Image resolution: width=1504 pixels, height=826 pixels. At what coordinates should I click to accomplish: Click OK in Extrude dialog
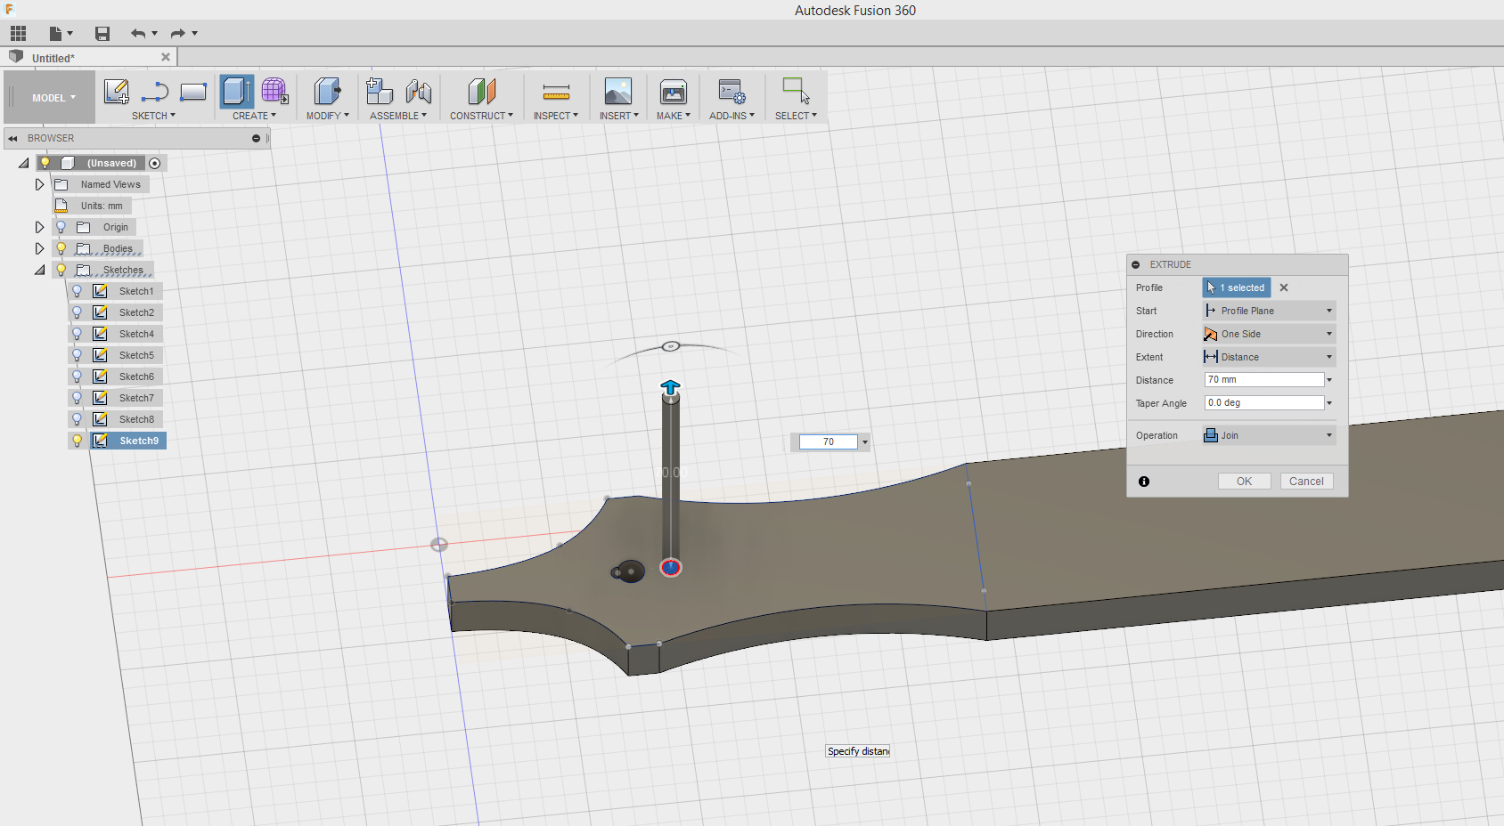click(x=1244, y=482)
